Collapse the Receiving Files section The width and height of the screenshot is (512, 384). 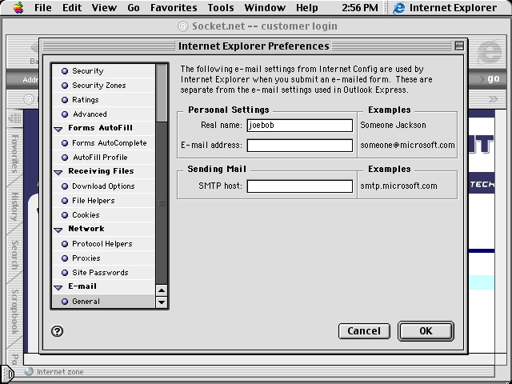click(58, 173)
